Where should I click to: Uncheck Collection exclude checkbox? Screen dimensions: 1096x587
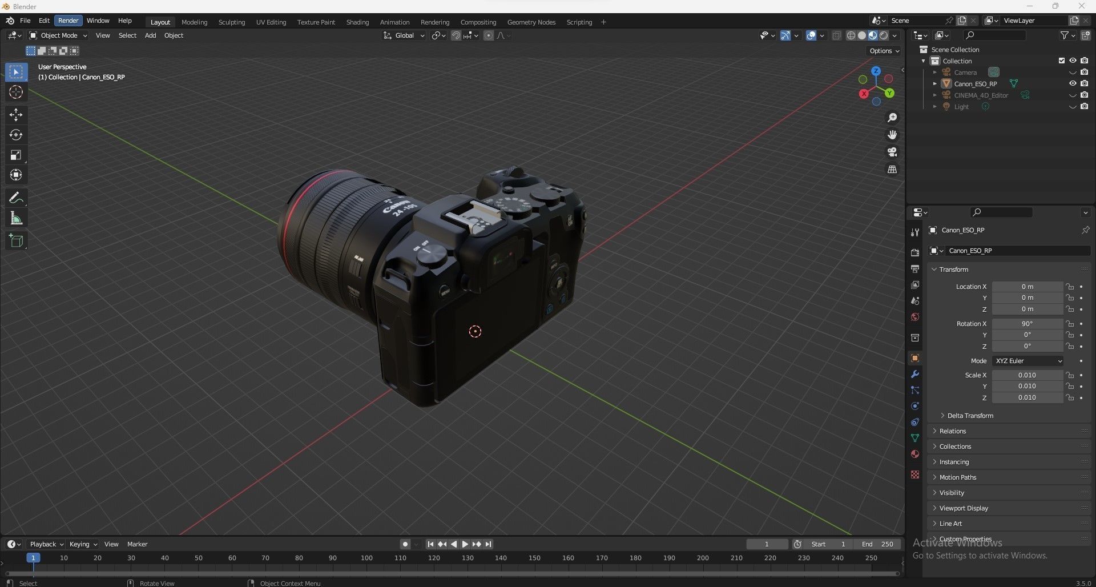click(x=1062, y=61)
